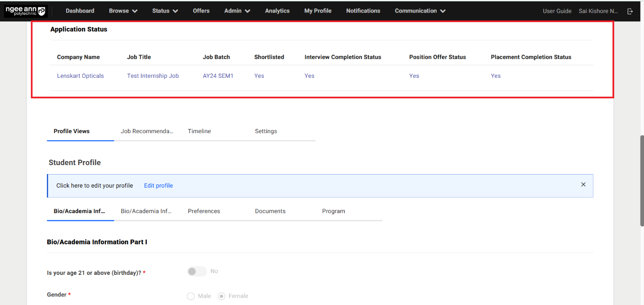Expand the Admin dropdown menu
The image size is (644, 305).
point(237,11)
